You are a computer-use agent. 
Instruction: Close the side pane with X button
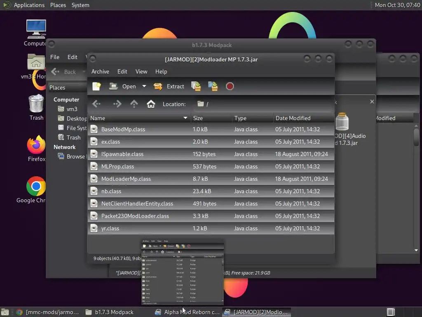[372, 102]
